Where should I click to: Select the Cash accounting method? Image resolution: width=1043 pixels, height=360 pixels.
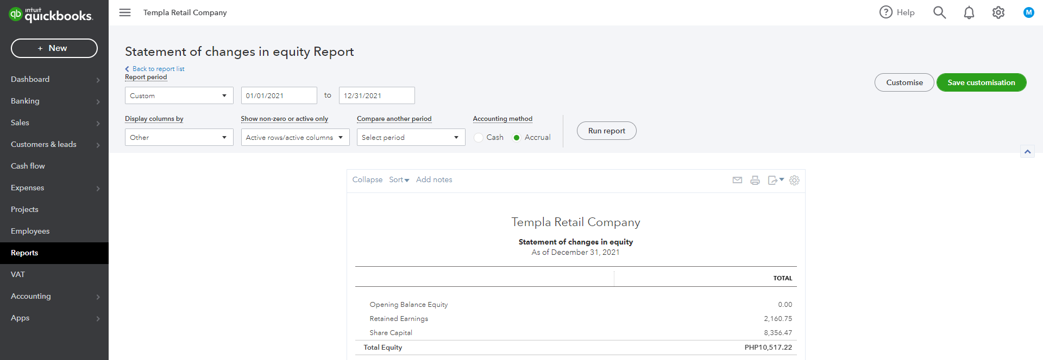point(479,138)
